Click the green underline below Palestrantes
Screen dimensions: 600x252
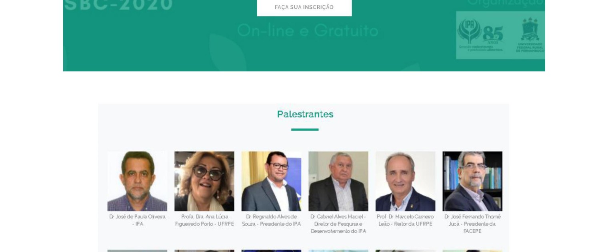(305, 130)
